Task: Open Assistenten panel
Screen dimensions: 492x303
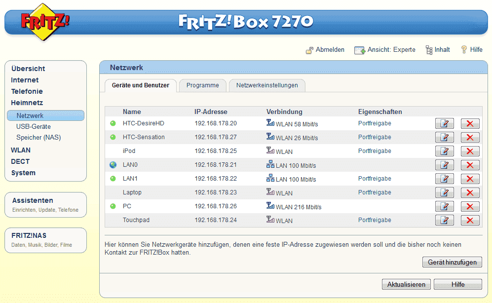Action: point(45,204)
